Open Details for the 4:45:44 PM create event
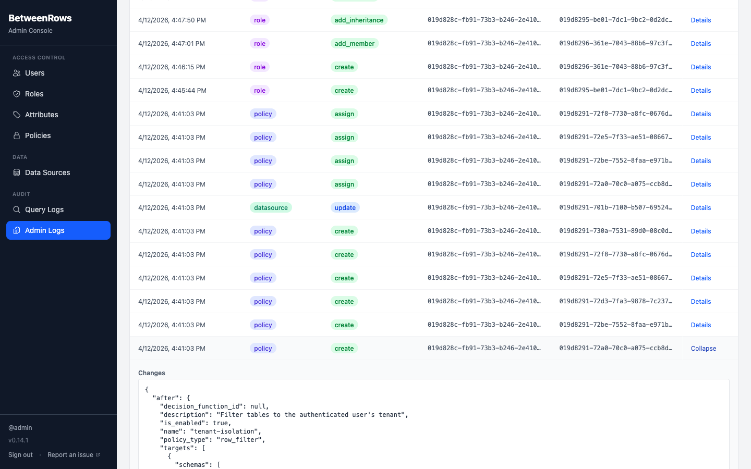This screenshot has height=469, width=751. 700,90
